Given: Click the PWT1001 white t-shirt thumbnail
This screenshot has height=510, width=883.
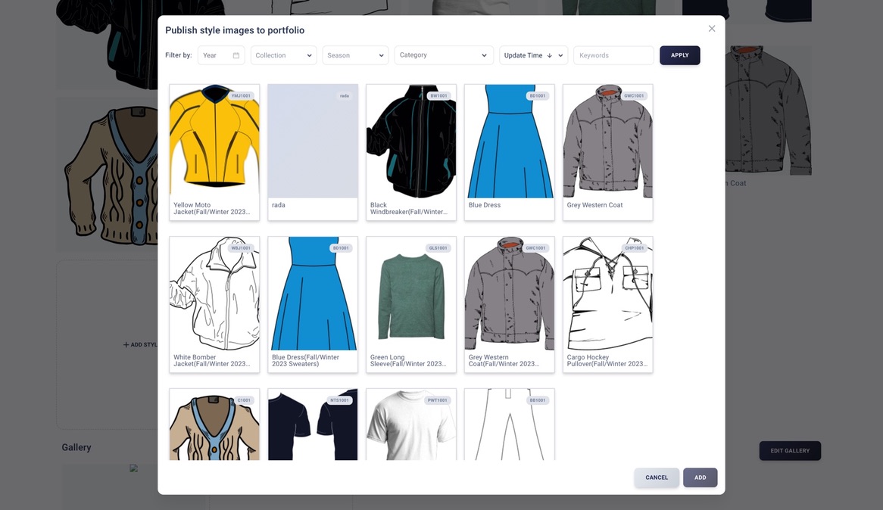Looking at the screenshot, I should (x=411, y=425).
